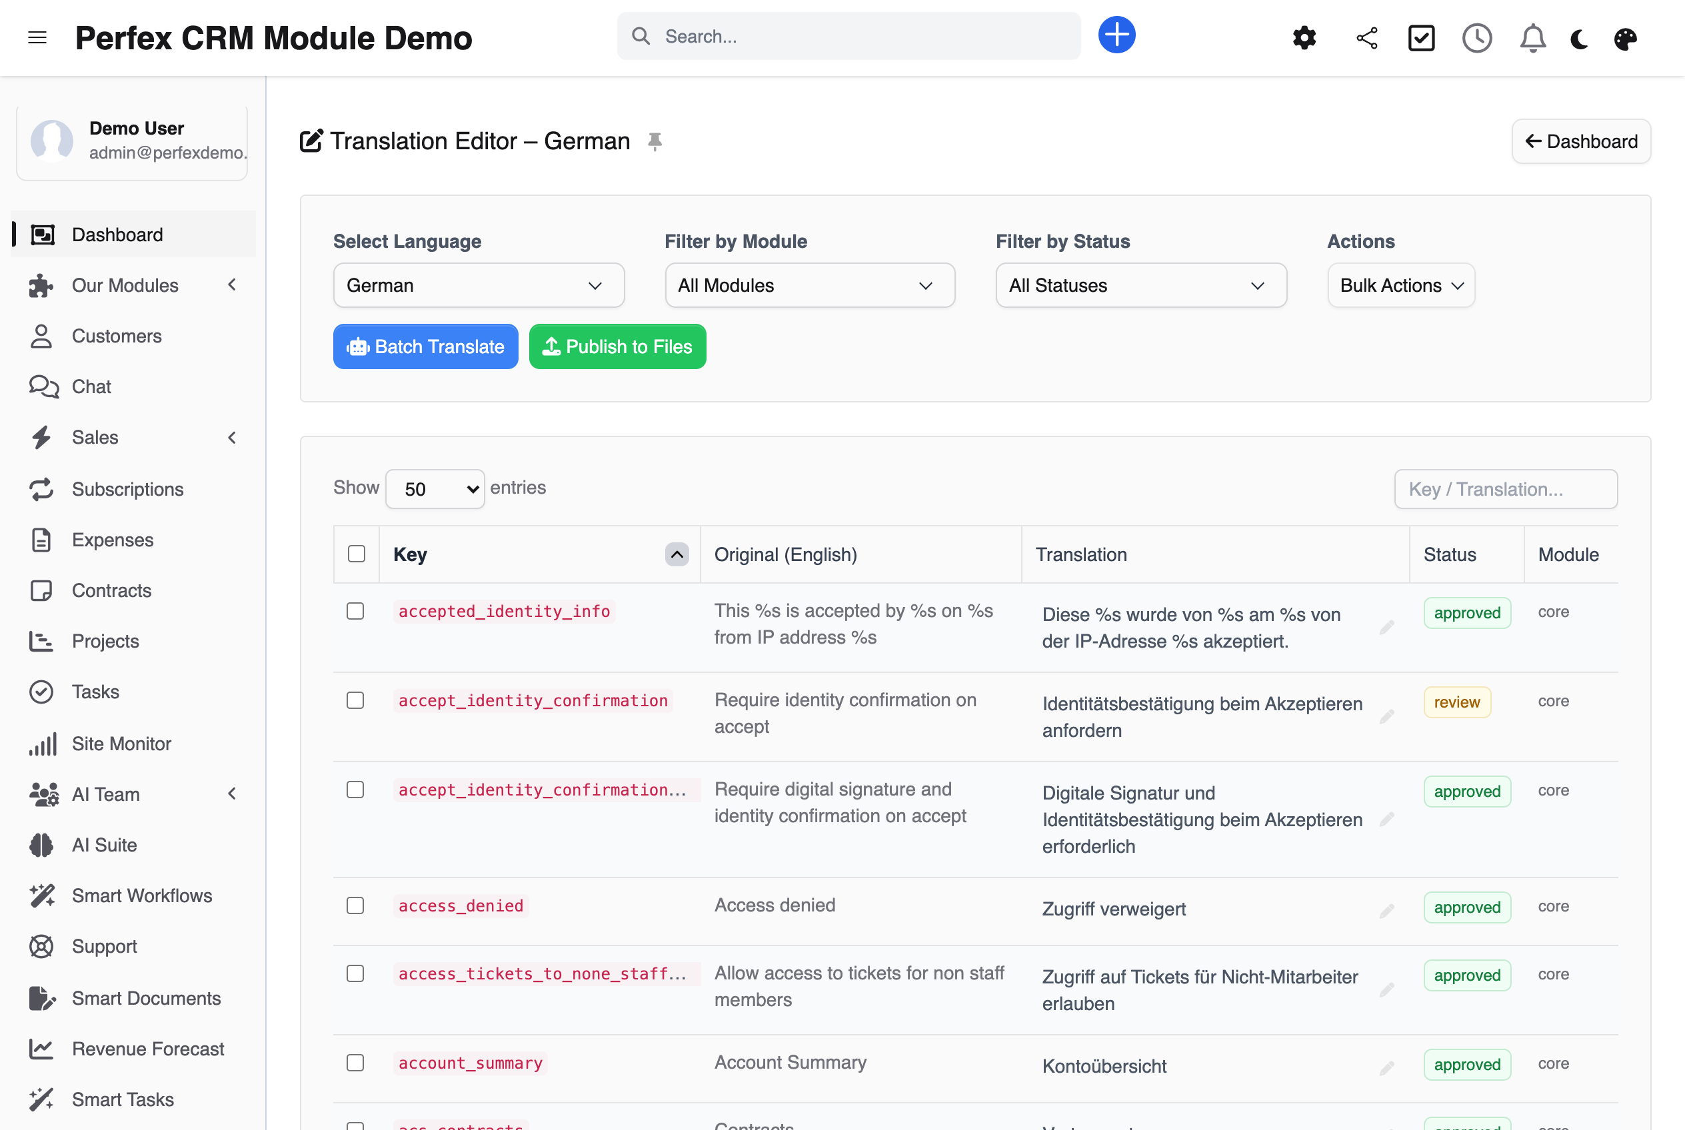This screenshot has width=1685, height=1130.
Task: Expand the Sales submenu chevron
Action: (x=232, y=438)
